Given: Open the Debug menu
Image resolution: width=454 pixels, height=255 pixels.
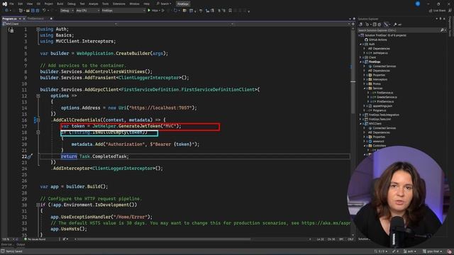Looking at the screenshot, I should (71, 4).
